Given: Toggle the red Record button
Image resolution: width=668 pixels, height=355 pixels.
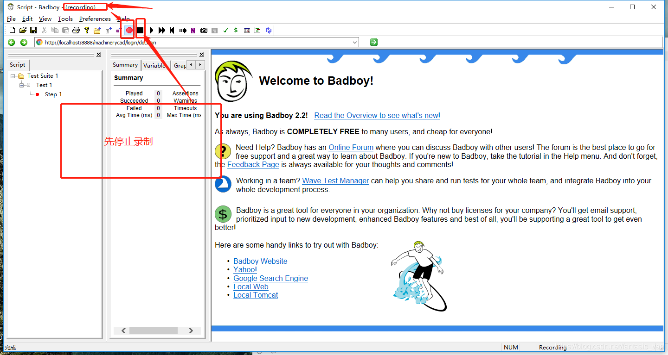Looking at the screenshot, I should pos(129,30).
